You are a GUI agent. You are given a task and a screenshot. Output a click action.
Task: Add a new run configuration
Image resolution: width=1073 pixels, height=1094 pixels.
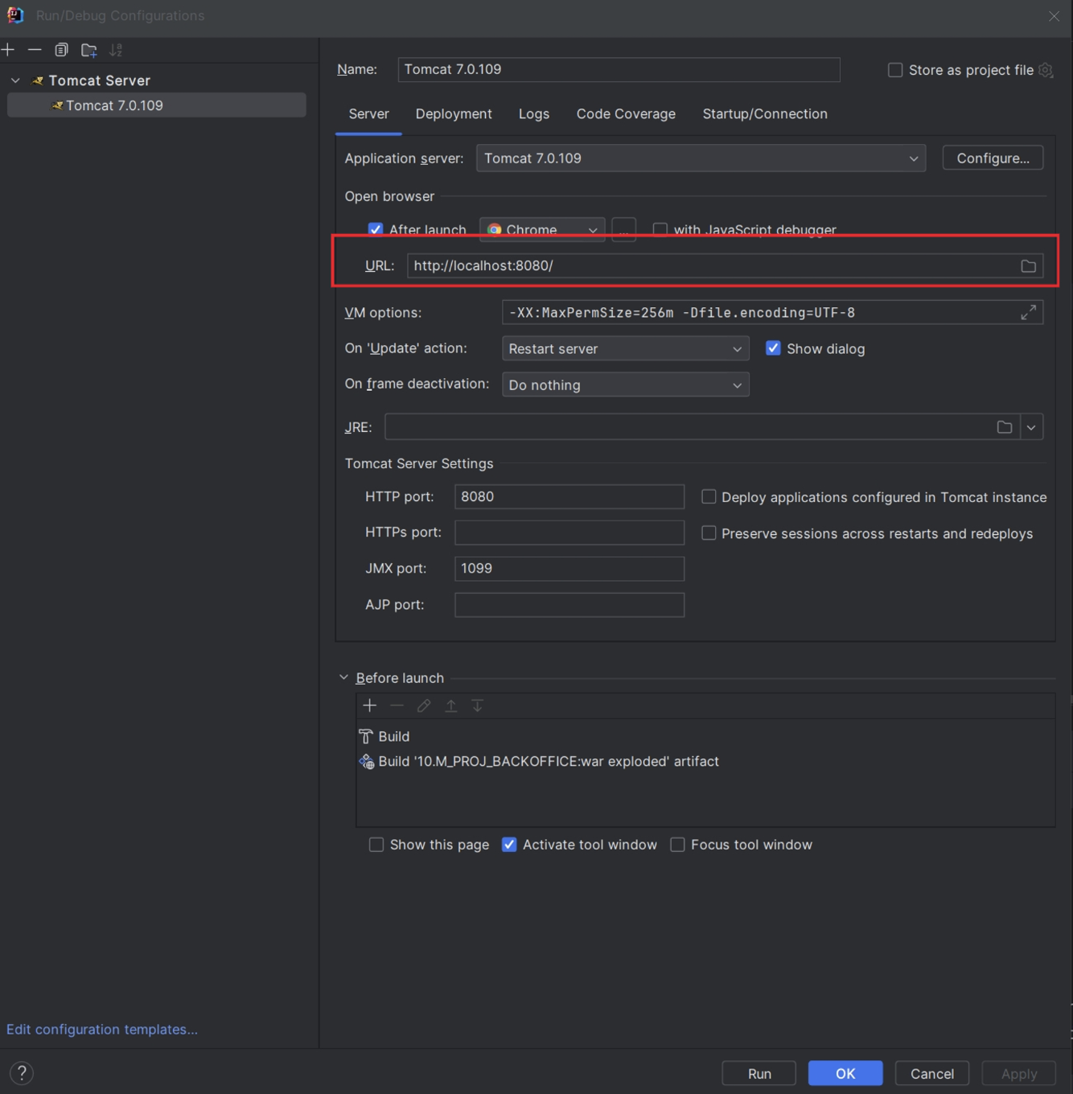(8, 50)
